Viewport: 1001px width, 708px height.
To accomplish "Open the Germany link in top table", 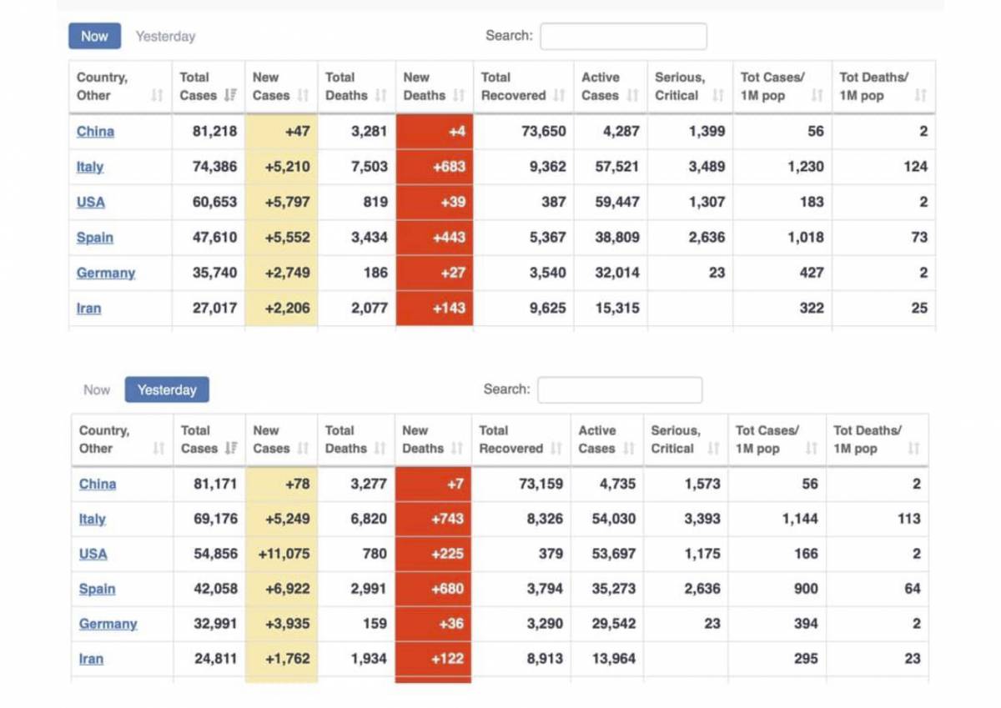I will pyautogui.click(x=106, y=273).
